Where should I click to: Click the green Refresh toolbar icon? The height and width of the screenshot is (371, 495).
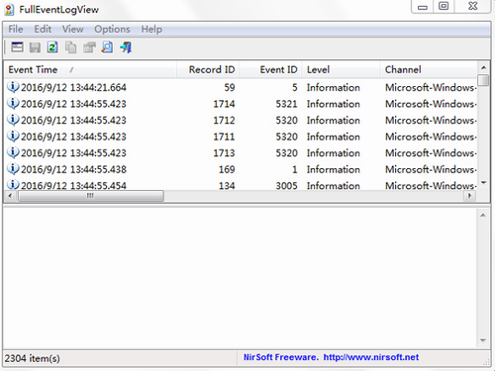52,47
